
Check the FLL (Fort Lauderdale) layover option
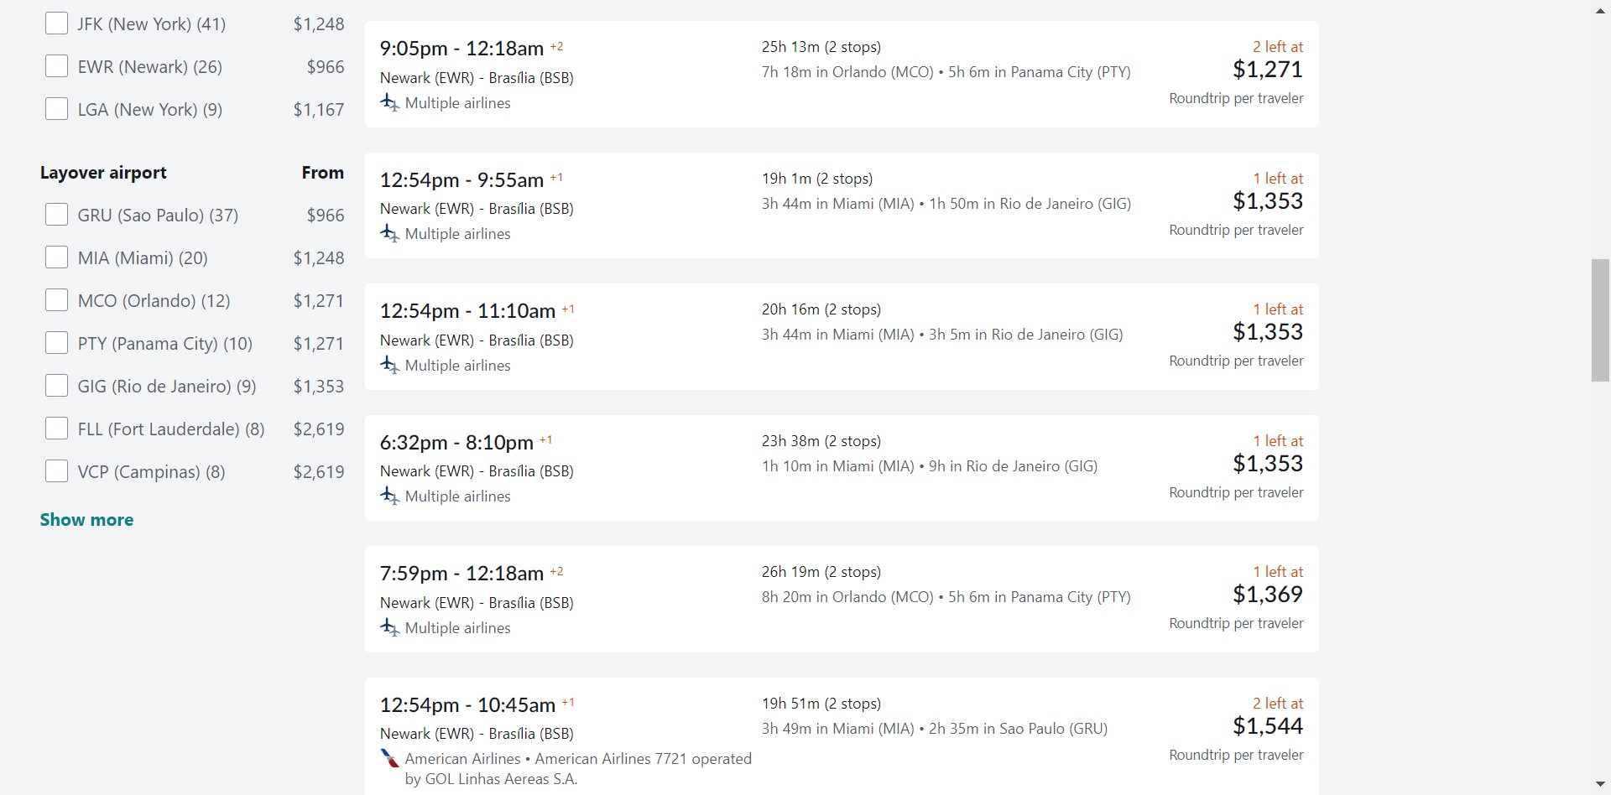click(56, 429)
